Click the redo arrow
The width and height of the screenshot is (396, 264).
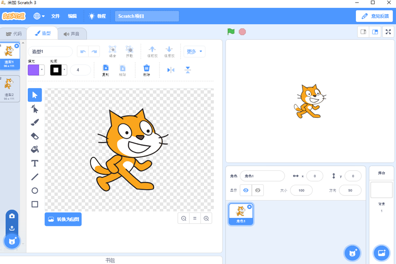click(94, 52)
